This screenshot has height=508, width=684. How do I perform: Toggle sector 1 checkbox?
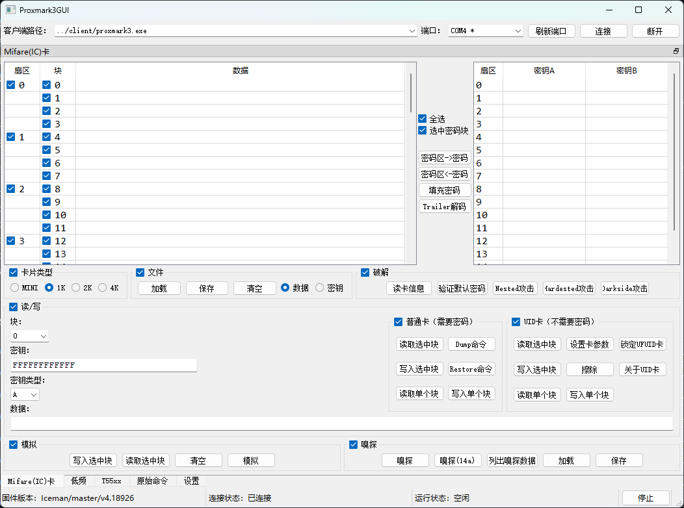click(11, 137)
